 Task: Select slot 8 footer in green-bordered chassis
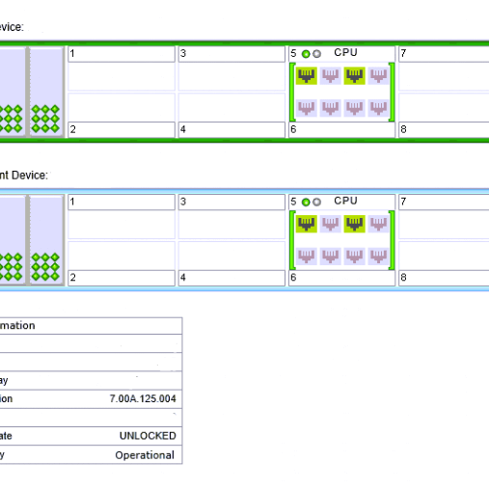tap(444, 129)
